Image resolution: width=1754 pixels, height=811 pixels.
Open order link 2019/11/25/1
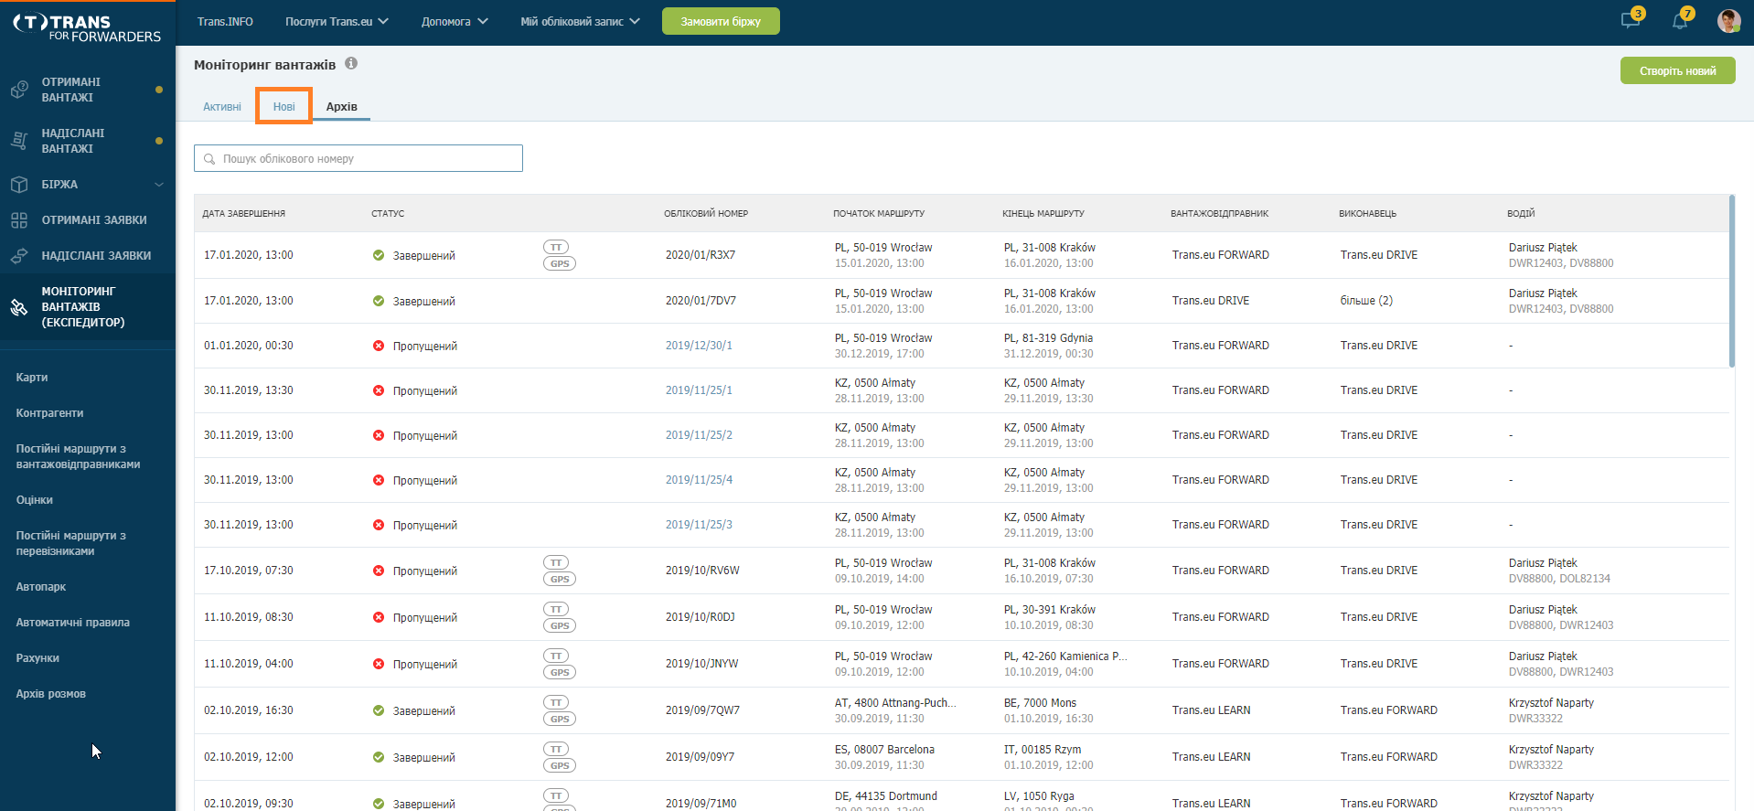point(699,390)
